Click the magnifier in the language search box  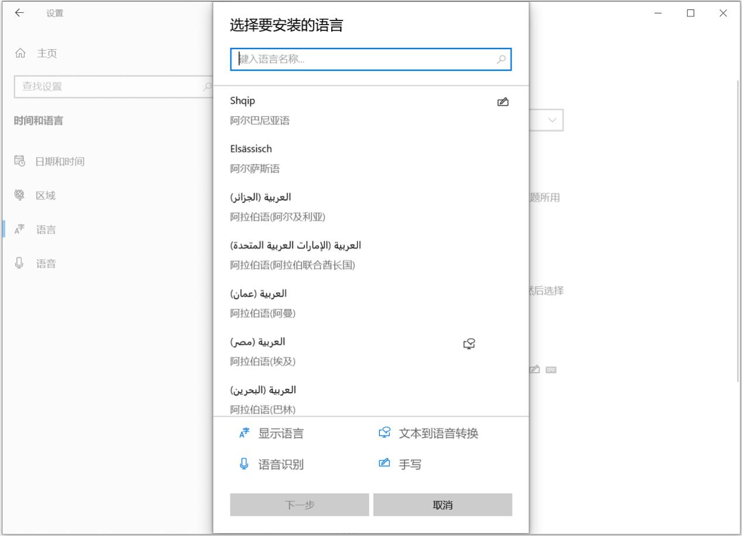pyautogui.click(x=501, y=59)
